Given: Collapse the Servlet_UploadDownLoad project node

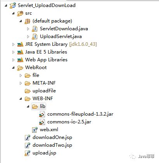Looking at the screenshot, I should click(6, 5).
